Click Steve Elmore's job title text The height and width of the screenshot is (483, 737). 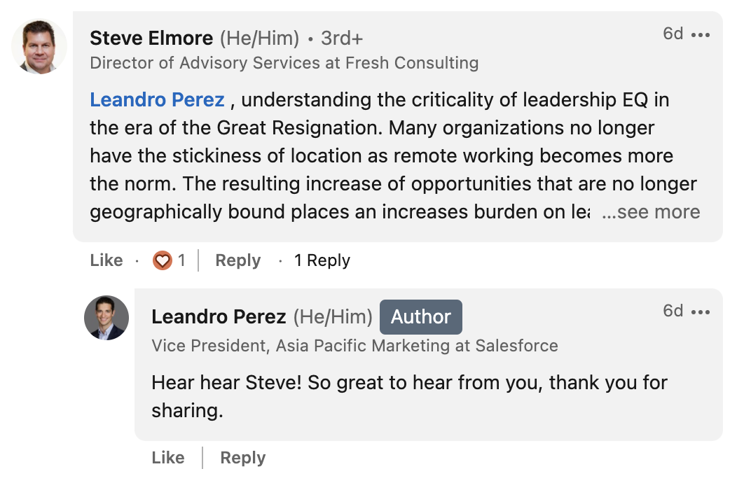pyautogui.click(x=283, y=62)
